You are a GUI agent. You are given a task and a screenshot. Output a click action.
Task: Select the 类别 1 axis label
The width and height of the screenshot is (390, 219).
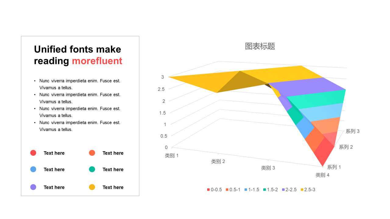pyautogui.click(x=172, y=155)
